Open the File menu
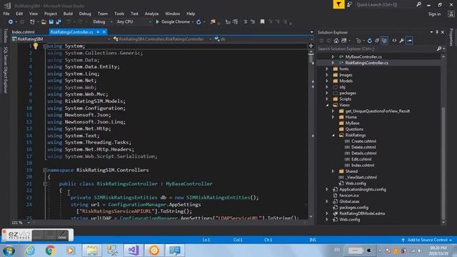This screenshot has width=457, height=257. point(6,14)
